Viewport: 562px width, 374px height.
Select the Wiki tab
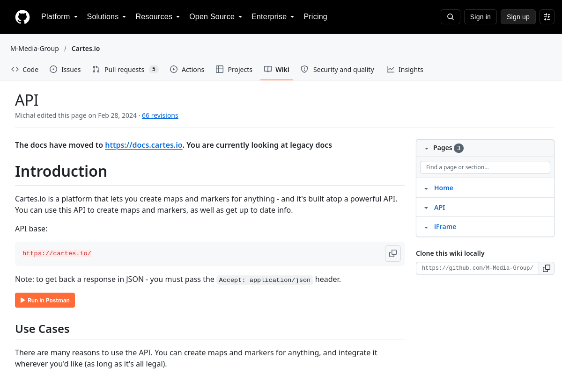pyautogui.click(x=277, y=70)
